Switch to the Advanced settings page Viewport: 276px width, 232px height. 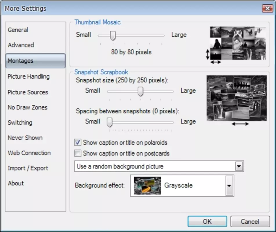pyautogui.click(x=21, y=45)
